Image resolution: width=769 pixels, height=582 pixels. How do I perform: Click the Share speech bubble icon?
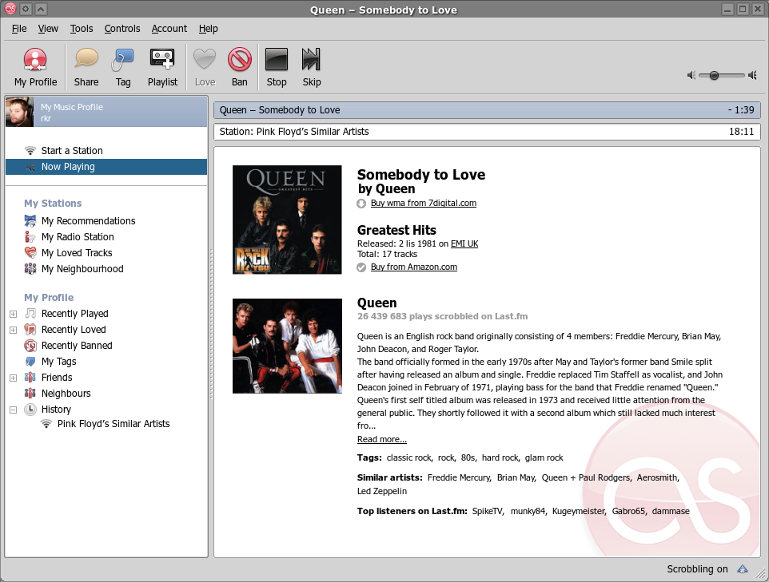(x=86, y=59)
